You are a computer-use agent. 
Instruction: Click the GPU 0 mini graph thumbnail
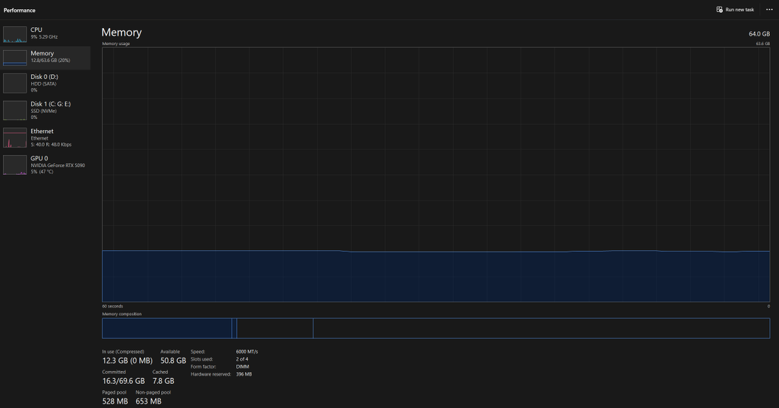[15, 165]
